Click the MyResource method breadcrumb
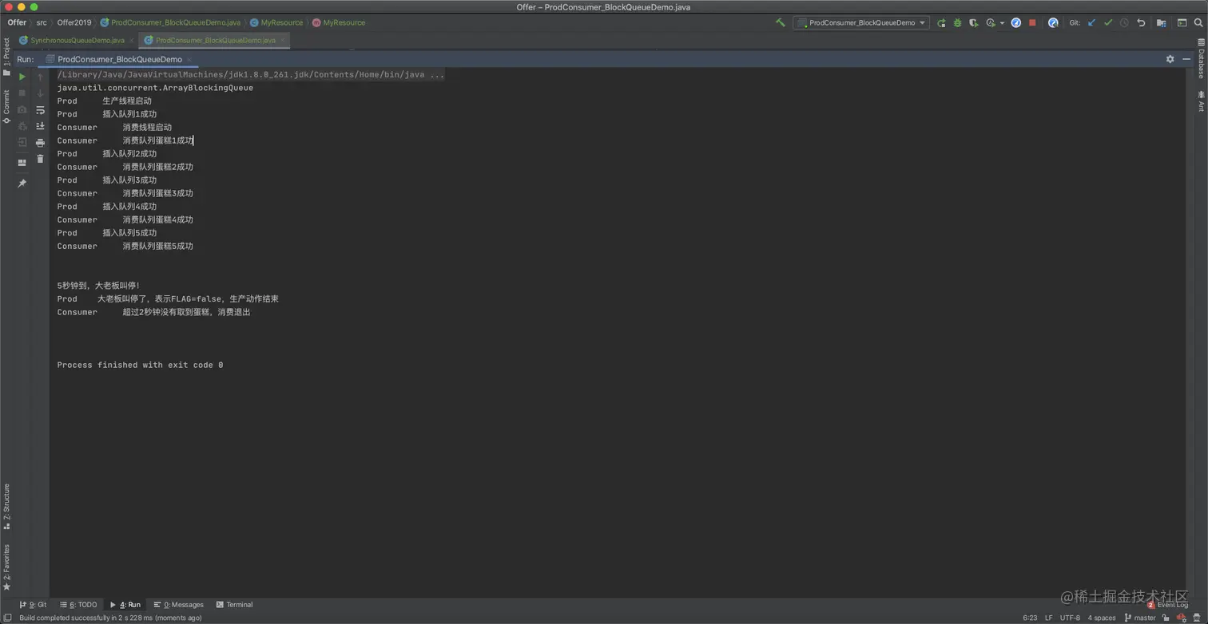The height and width of the screenshot is (624, 1208). click(339, 23)
